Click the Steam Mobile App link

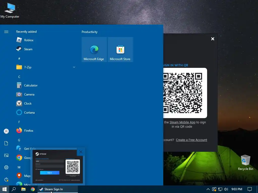coord(182,122)
